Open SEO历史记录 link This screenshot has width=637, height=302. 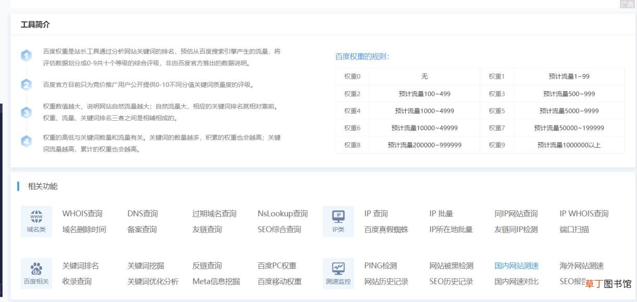point(452,281)
